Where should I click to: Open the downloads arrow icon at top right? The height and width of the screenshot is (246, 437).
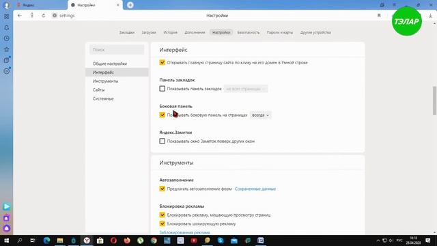coord(431,16)
